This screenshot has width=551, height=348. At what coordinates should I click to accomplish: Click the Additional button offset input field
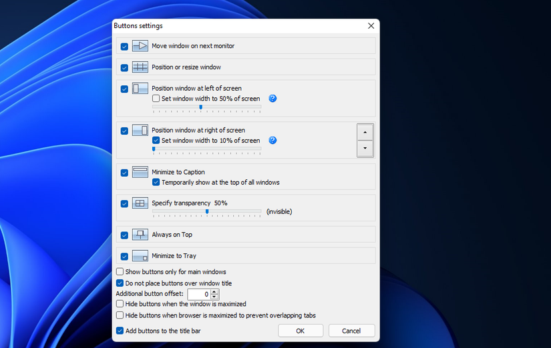point(199,294)
